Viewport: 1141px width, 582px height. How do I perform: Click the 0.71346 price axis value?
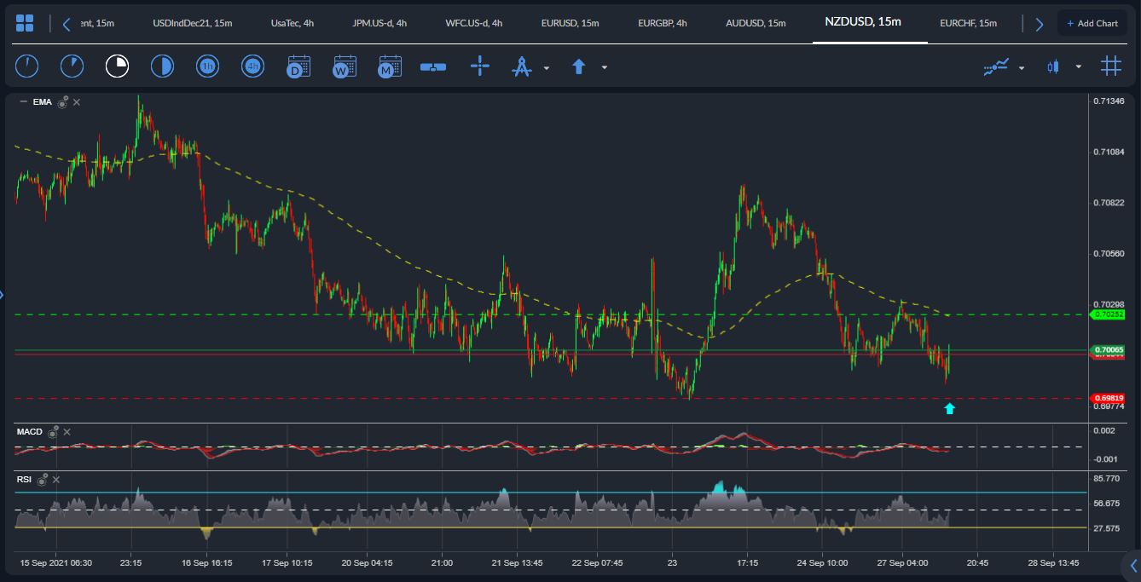(x=1108, y=101)
